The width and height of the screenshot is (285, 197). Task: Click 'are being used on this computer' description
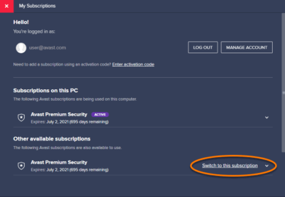coord(75,99)
